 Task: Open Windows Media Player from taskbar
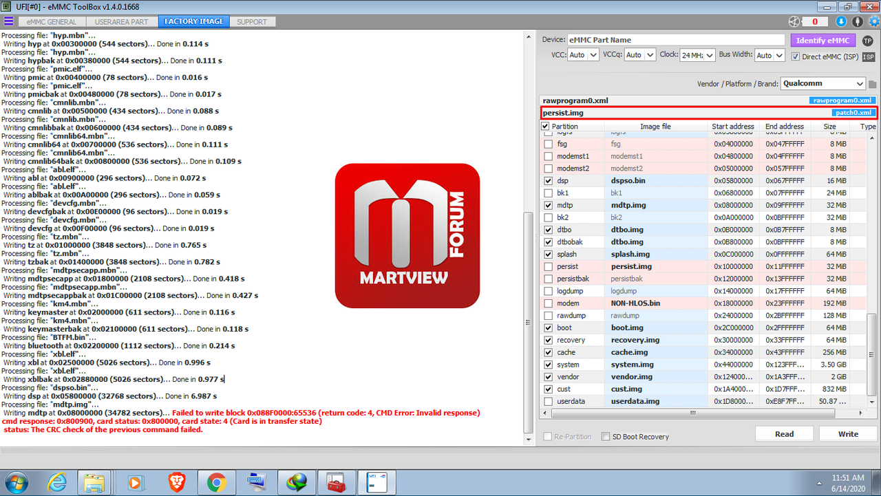tap(136, 482)
